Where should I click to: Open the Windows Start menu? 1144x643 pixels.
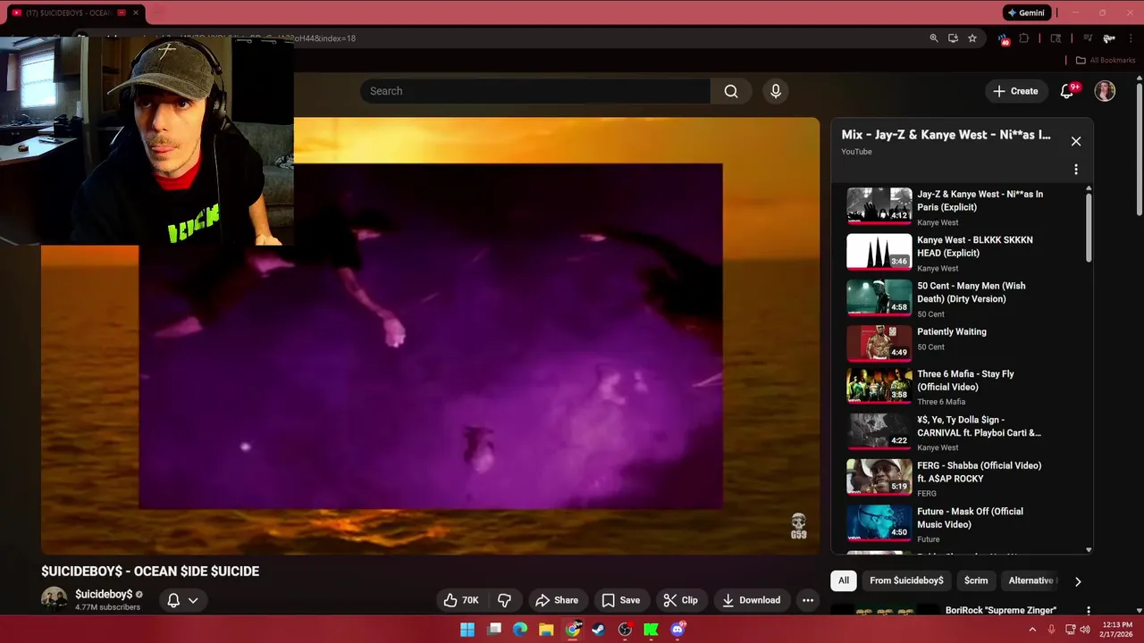pyautogui.click(x=467, y=630)
